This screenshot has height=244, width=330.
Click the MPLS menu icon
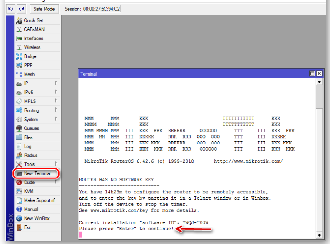coord(19,101)
